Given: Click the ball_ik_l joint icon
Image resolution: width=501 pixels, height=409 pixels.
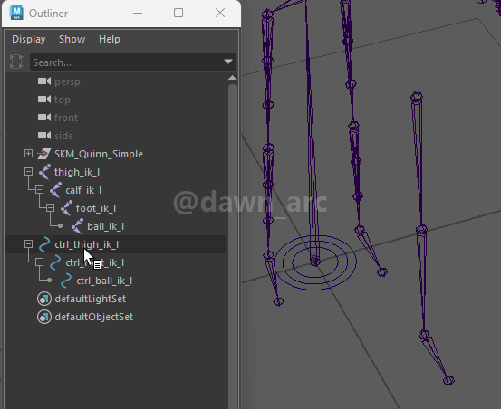Looking at the screenshot, I should pyautogui.click(x=77, y=226).
